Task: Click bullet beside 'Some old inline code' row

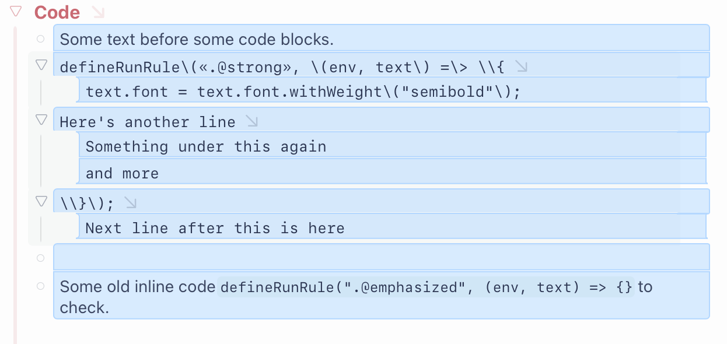Action: (40, 286)
